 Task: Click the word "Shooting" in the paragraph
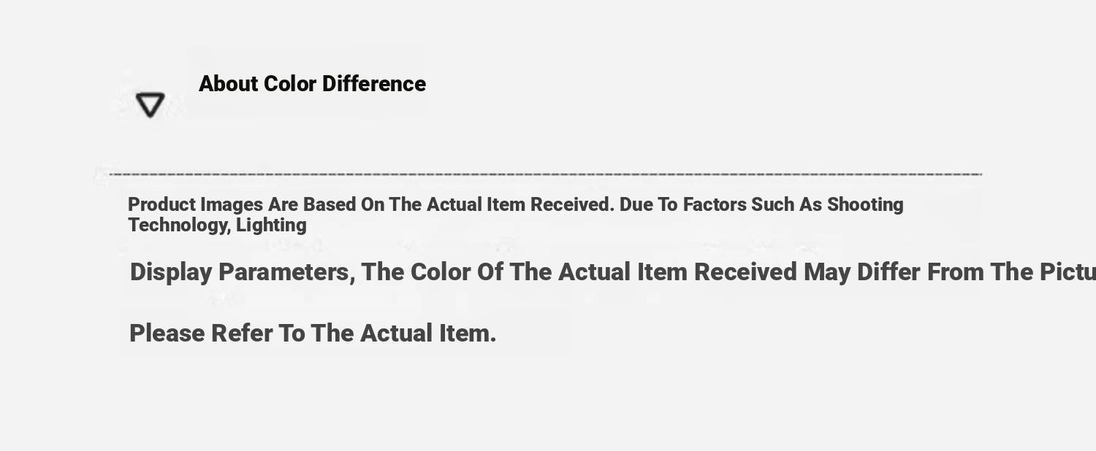point(865,205)
